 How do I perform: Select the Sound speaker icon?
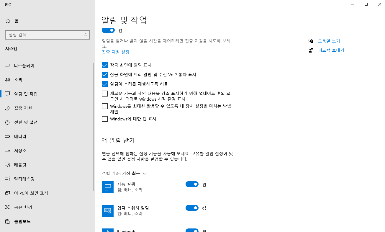[8, 80]
